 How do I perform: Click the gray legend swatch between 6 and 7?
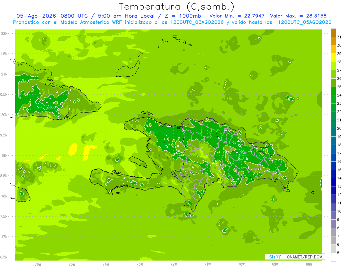coord(333,240)
